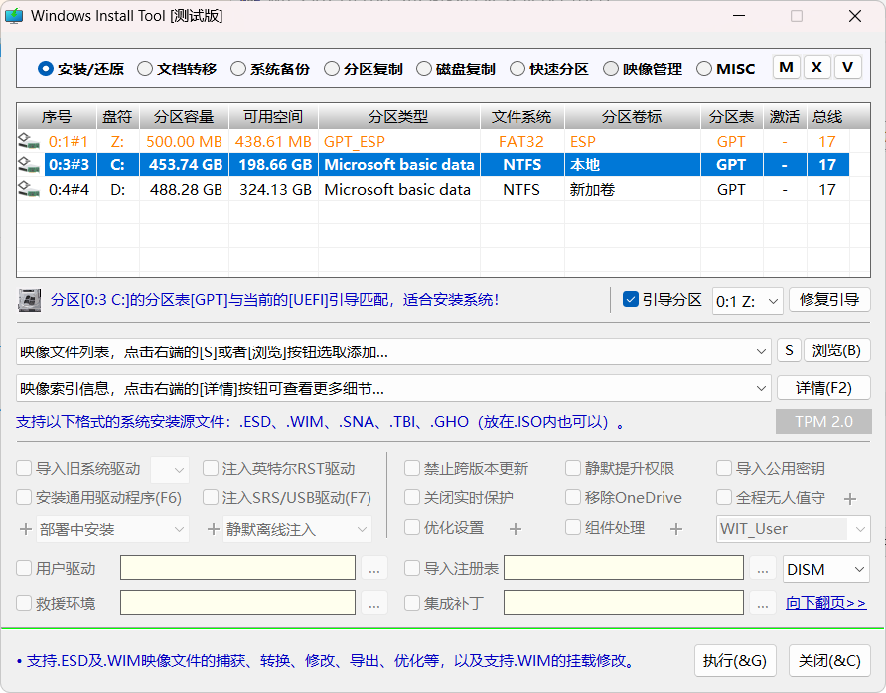Click the disk icon for partition 0:1#1
The image size is (886, 693).
(x=28, y=141)
